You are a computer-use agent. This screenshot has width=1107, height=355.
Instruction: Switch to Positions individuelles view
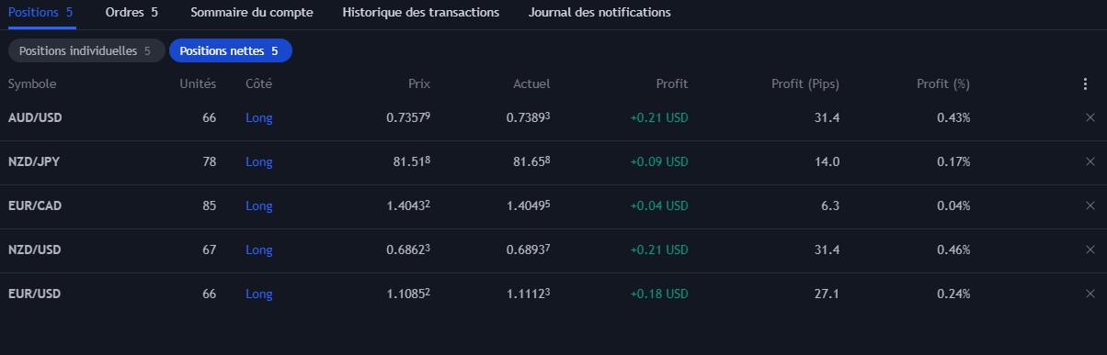point(86,50)
